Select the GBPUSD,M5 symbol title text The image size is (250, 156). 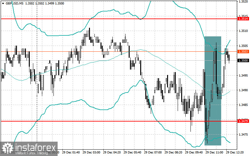point(14,3)
